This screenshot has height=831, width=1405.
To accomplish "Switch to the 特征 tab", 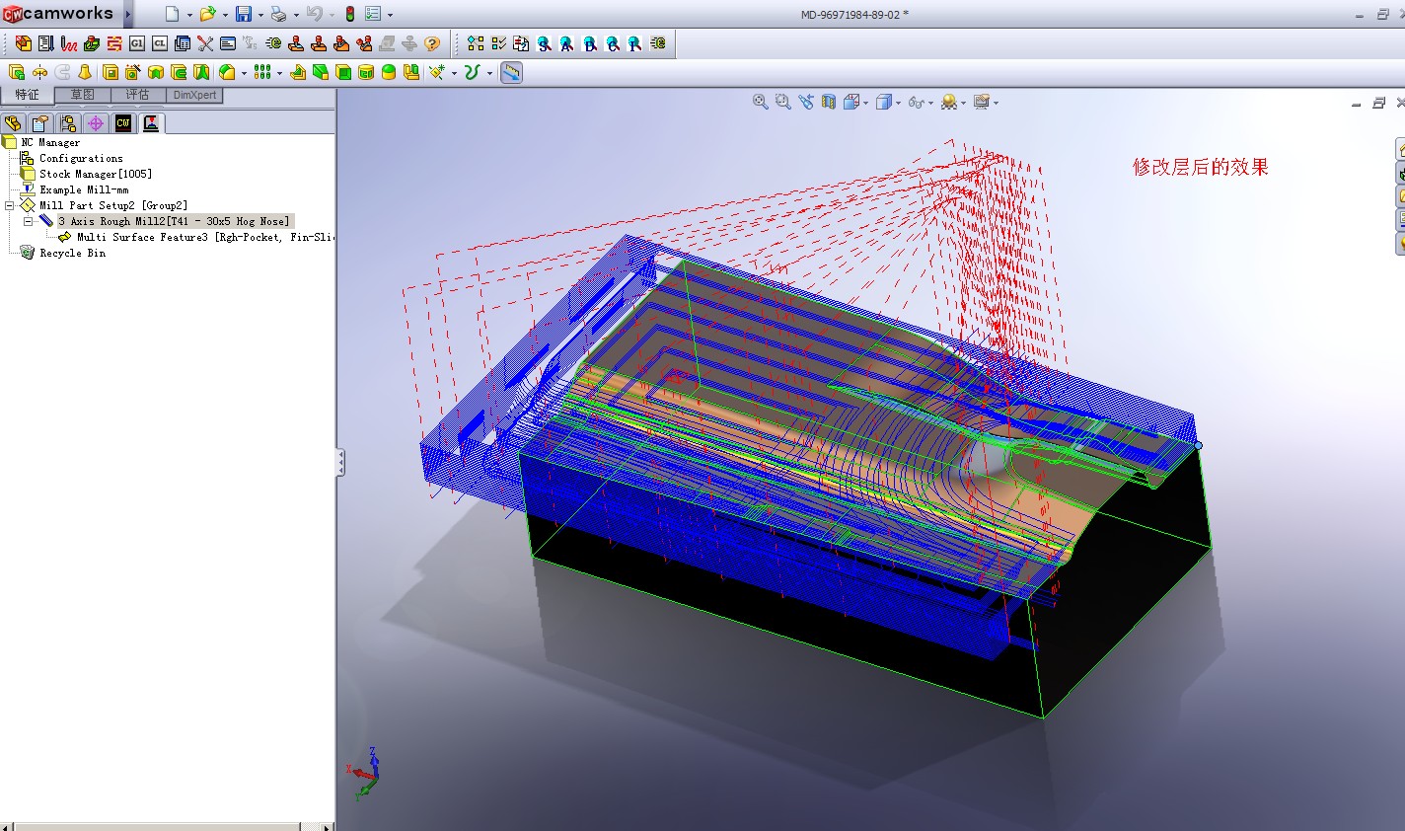I will (28, 95).
